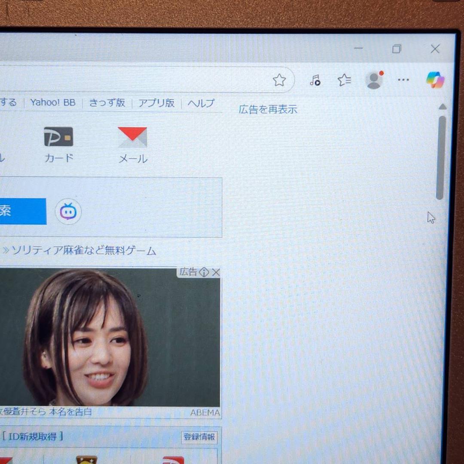Add the page to favorites via the star
Viewport: 464px width, 464px height.
pos(279,80)
